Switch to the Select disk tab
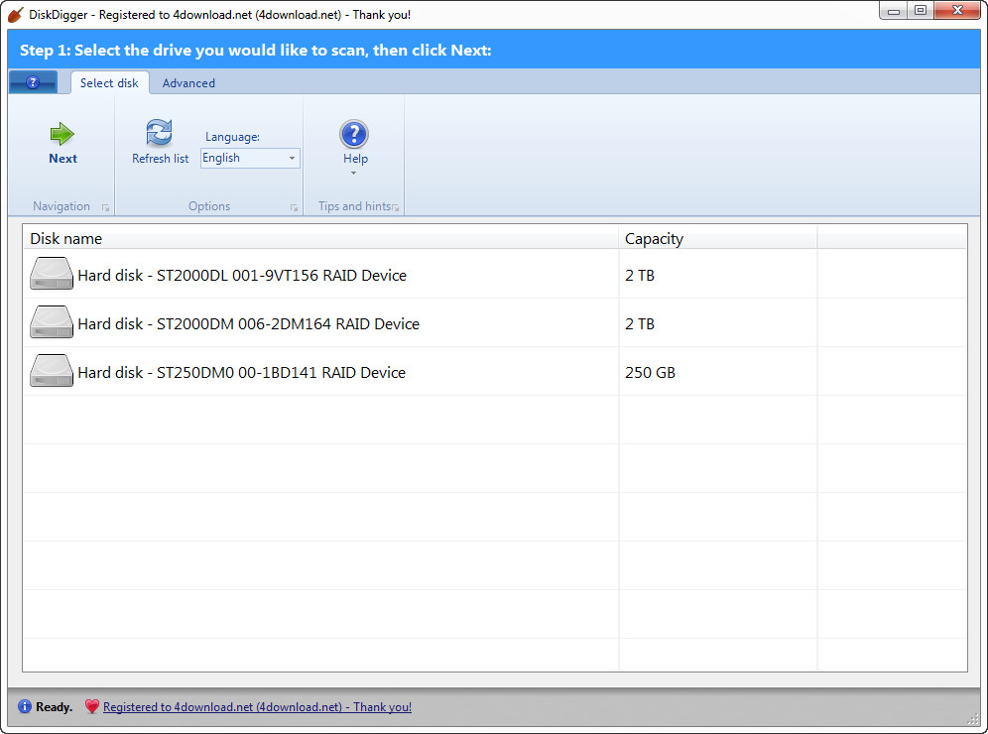This screenshot has height=734, width=988. (x=110, y=83)
